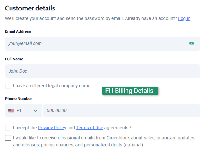Enable the occasional Crocoblock emails checkbox
The height and width of the screenshot is (153, 208).
point(8,138)
